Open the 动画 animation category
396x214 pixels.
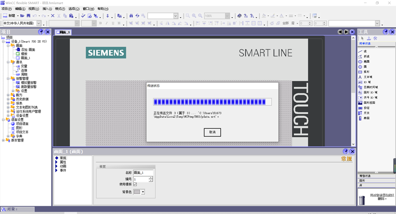click(x=63, y=166)
